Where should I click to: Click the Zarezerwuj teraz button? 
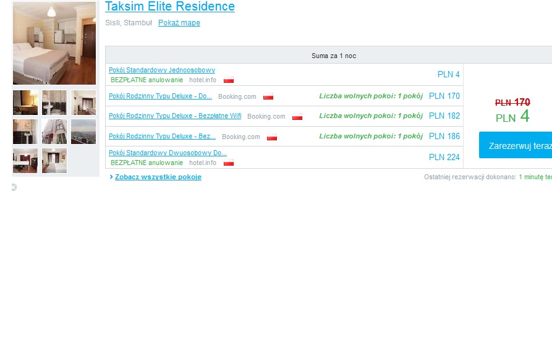[x=516, y=145]
